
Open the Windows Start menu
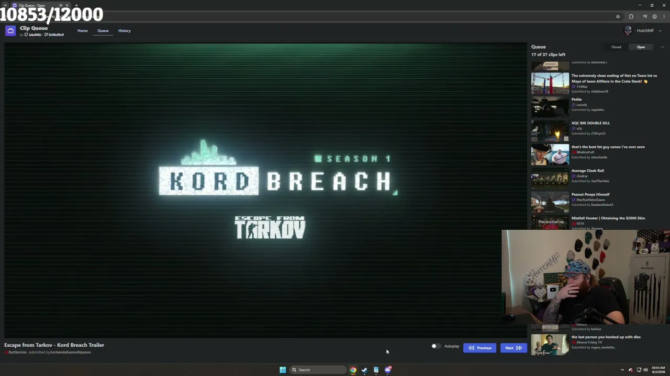tap(283, 370)
